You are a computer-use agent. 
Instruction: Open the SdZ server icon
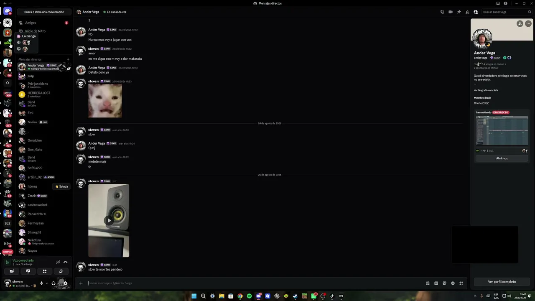tap(8, 223)
